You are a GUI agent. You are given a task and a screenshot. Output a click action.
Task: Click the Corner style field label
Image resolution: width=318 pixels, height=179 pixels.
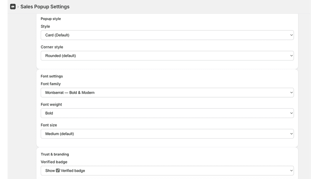(52, 47)
